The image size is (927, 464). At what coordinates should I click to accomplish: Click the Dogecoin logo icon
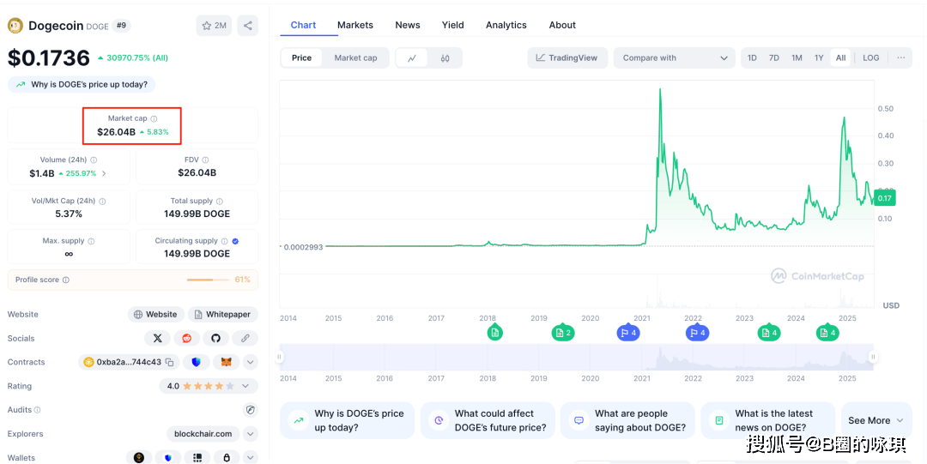[x=15, y=26]
